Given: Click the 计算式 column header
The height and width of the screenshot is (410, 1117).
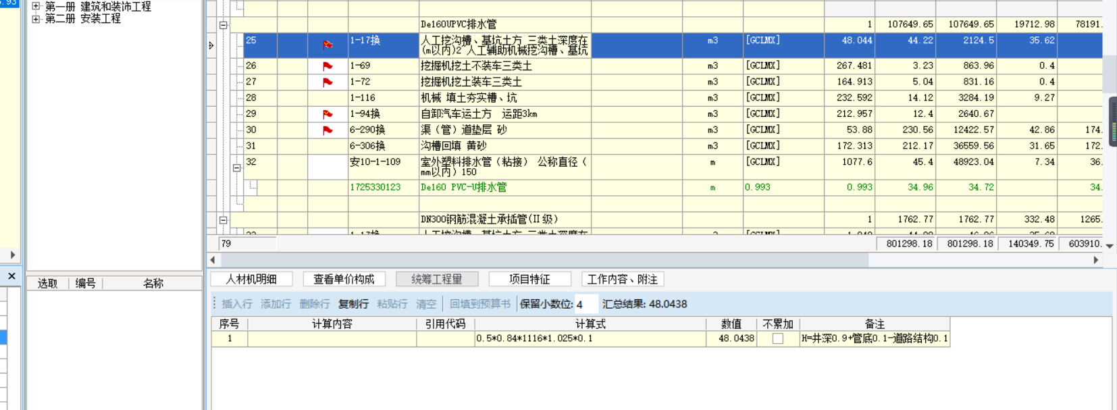Looking at the screenshot, I should point(590,324).
